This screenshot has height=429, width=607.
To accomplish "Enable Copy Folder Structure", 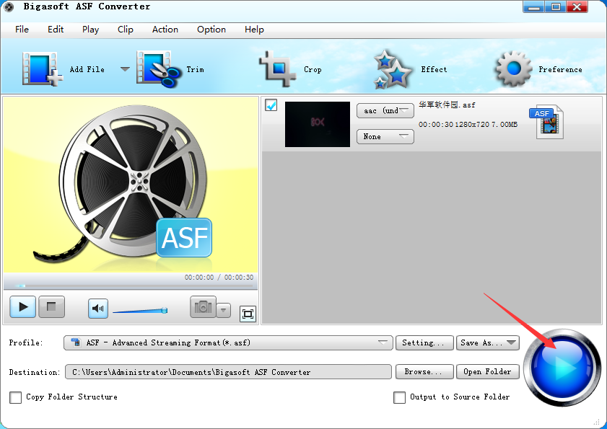I will pos(15,397).
